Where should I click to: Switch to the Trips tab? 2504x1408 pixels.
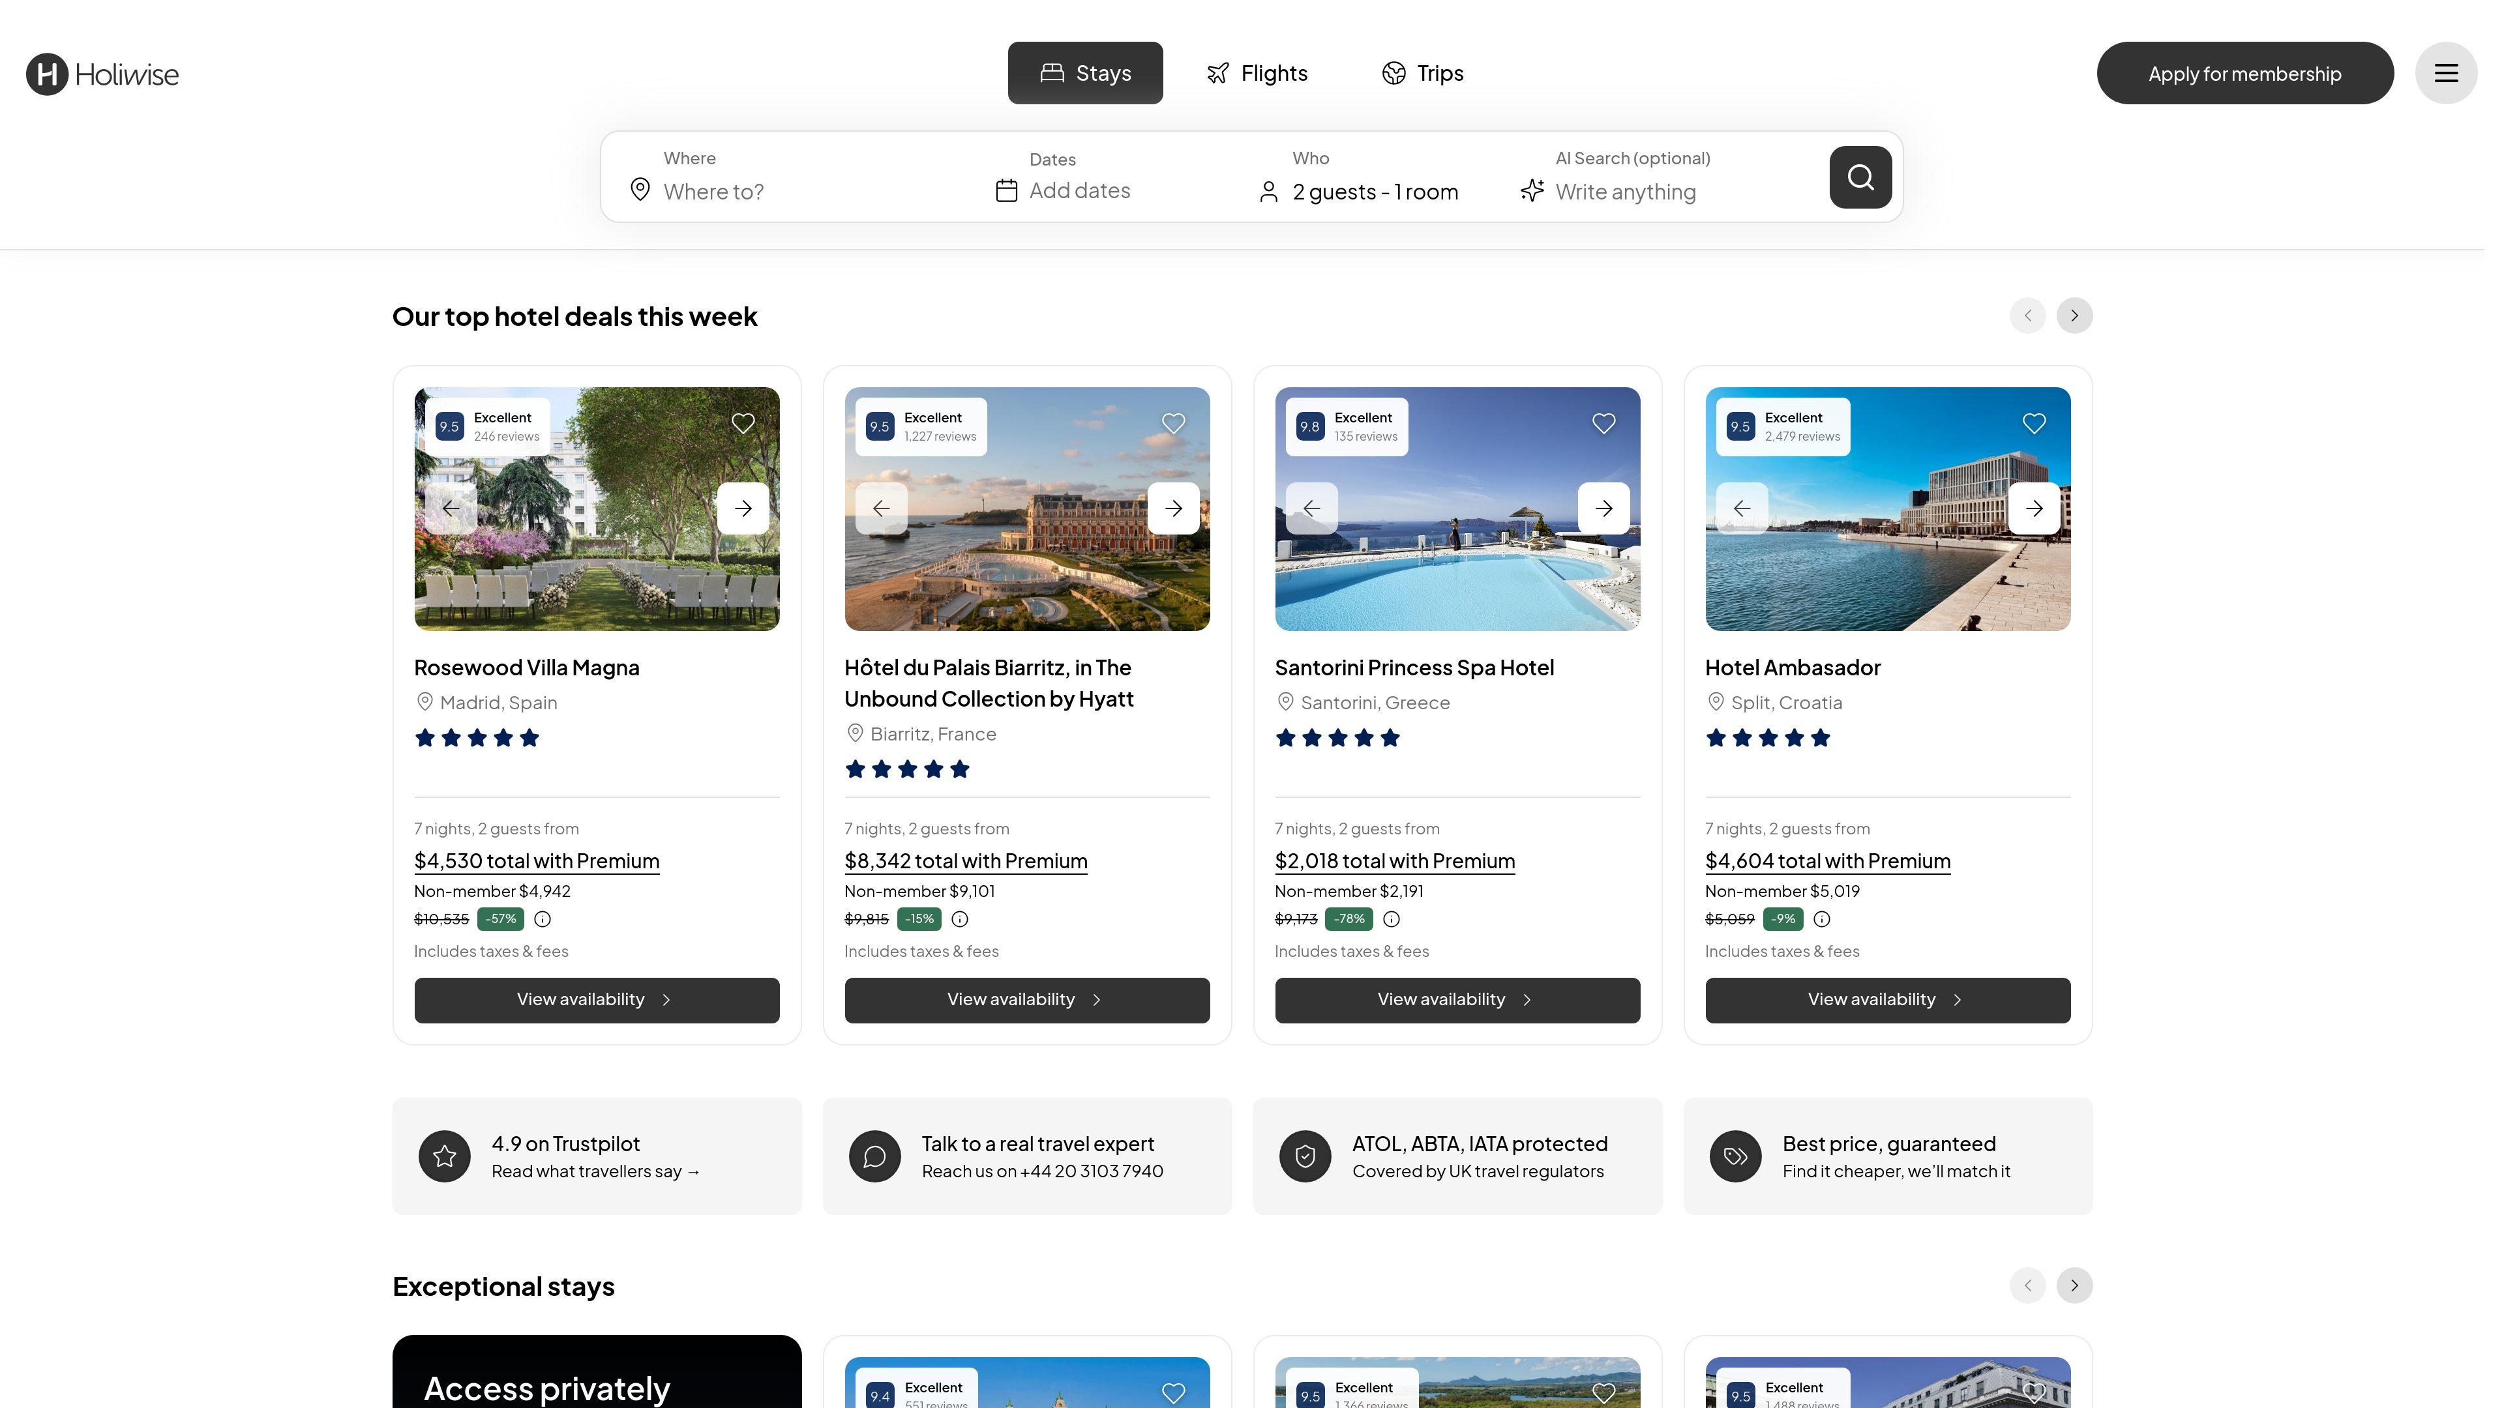[x=1422, y=73]
